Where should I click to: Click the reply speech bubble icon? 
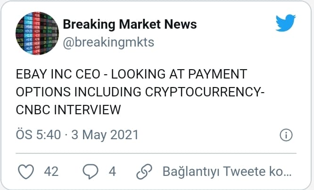click(x=90, y=171)
